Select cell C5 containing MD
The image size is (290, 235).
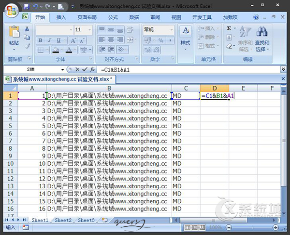pos(186,126)
